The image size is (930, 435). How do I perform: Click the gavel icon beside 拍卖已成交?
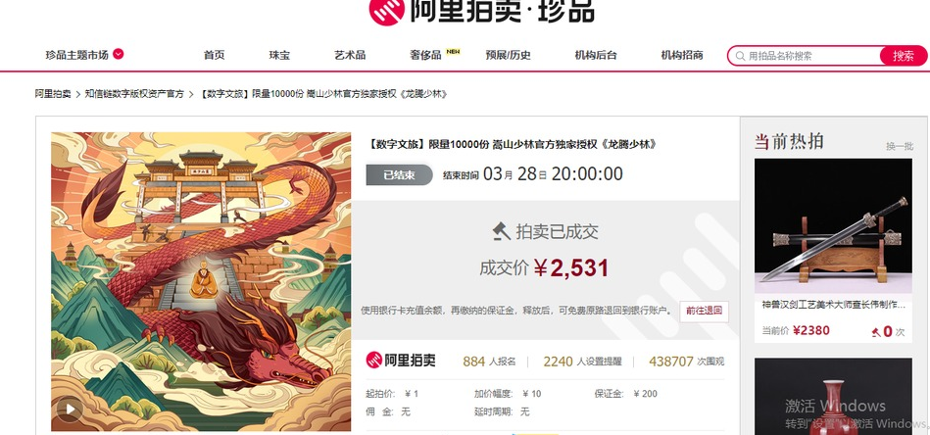click(501, 231)
